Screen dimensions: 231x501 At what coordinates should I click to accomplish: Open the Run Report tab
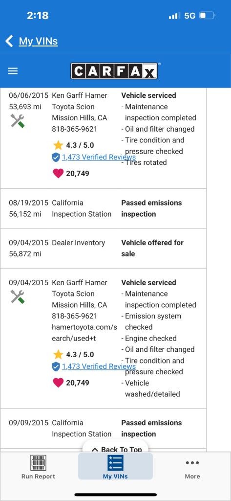38,467
